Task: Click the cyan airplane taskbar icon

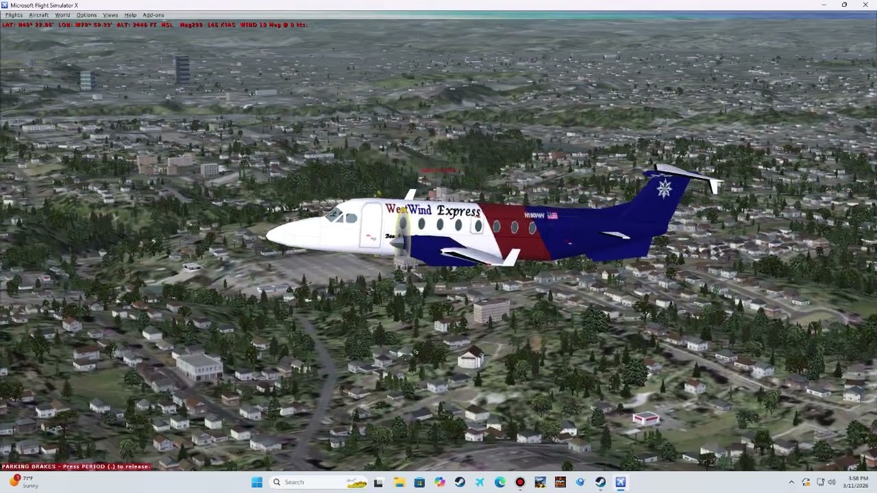Action: pos(480,482)
